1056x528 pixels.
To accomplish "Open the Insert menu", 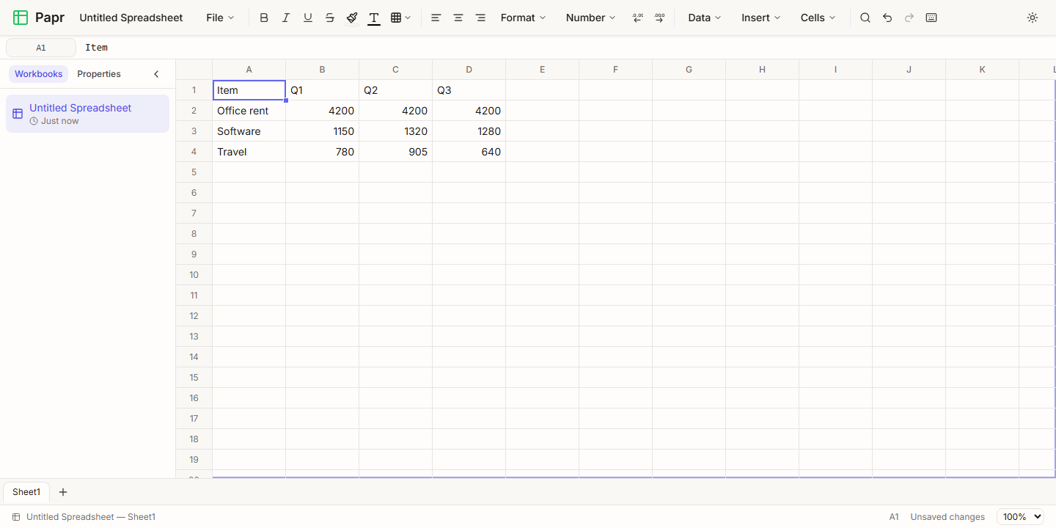I will (x=760, y=18).
